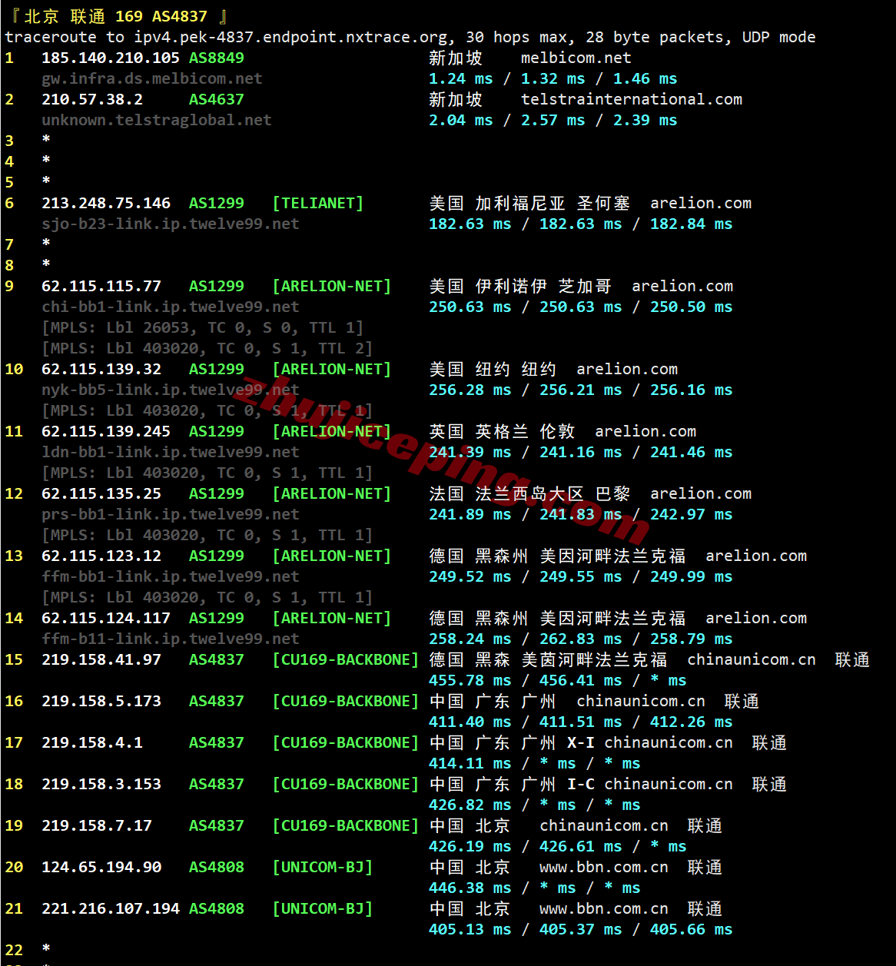Click IP 210.57.38.2 in hop 2
Image resolution: width=896 pixels, height=966 pixels.
(92, 99)
